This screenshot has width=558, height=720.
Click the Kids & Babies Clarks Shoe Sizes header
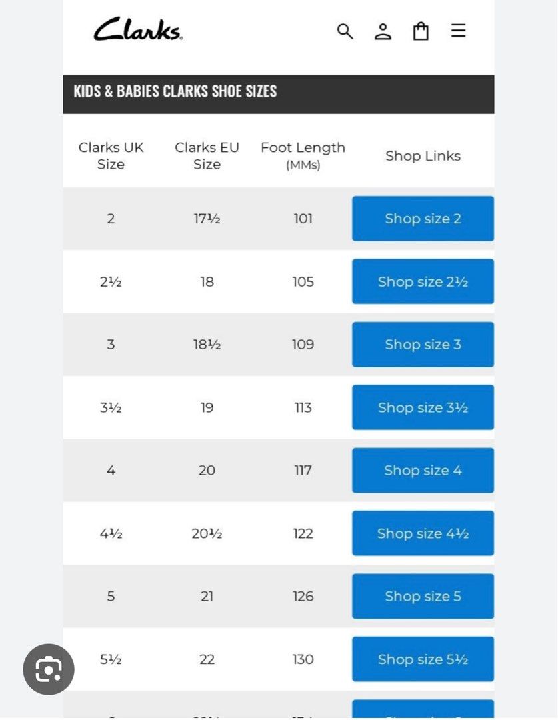pos(175,92)
